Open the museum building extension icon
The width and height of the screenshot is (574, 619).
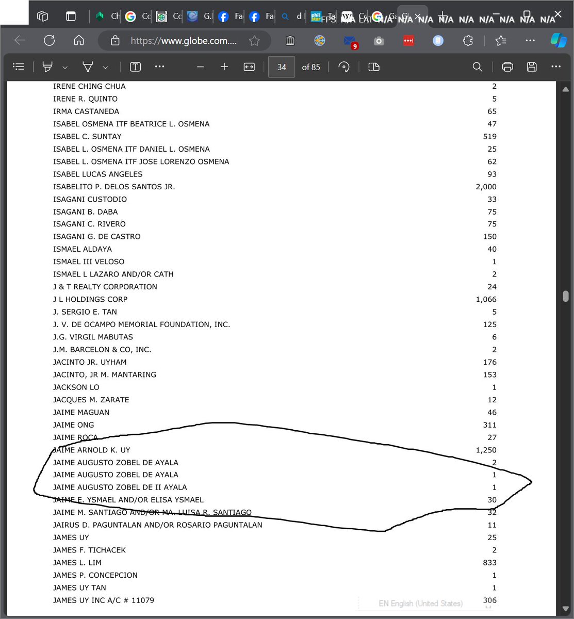[290, 40]
